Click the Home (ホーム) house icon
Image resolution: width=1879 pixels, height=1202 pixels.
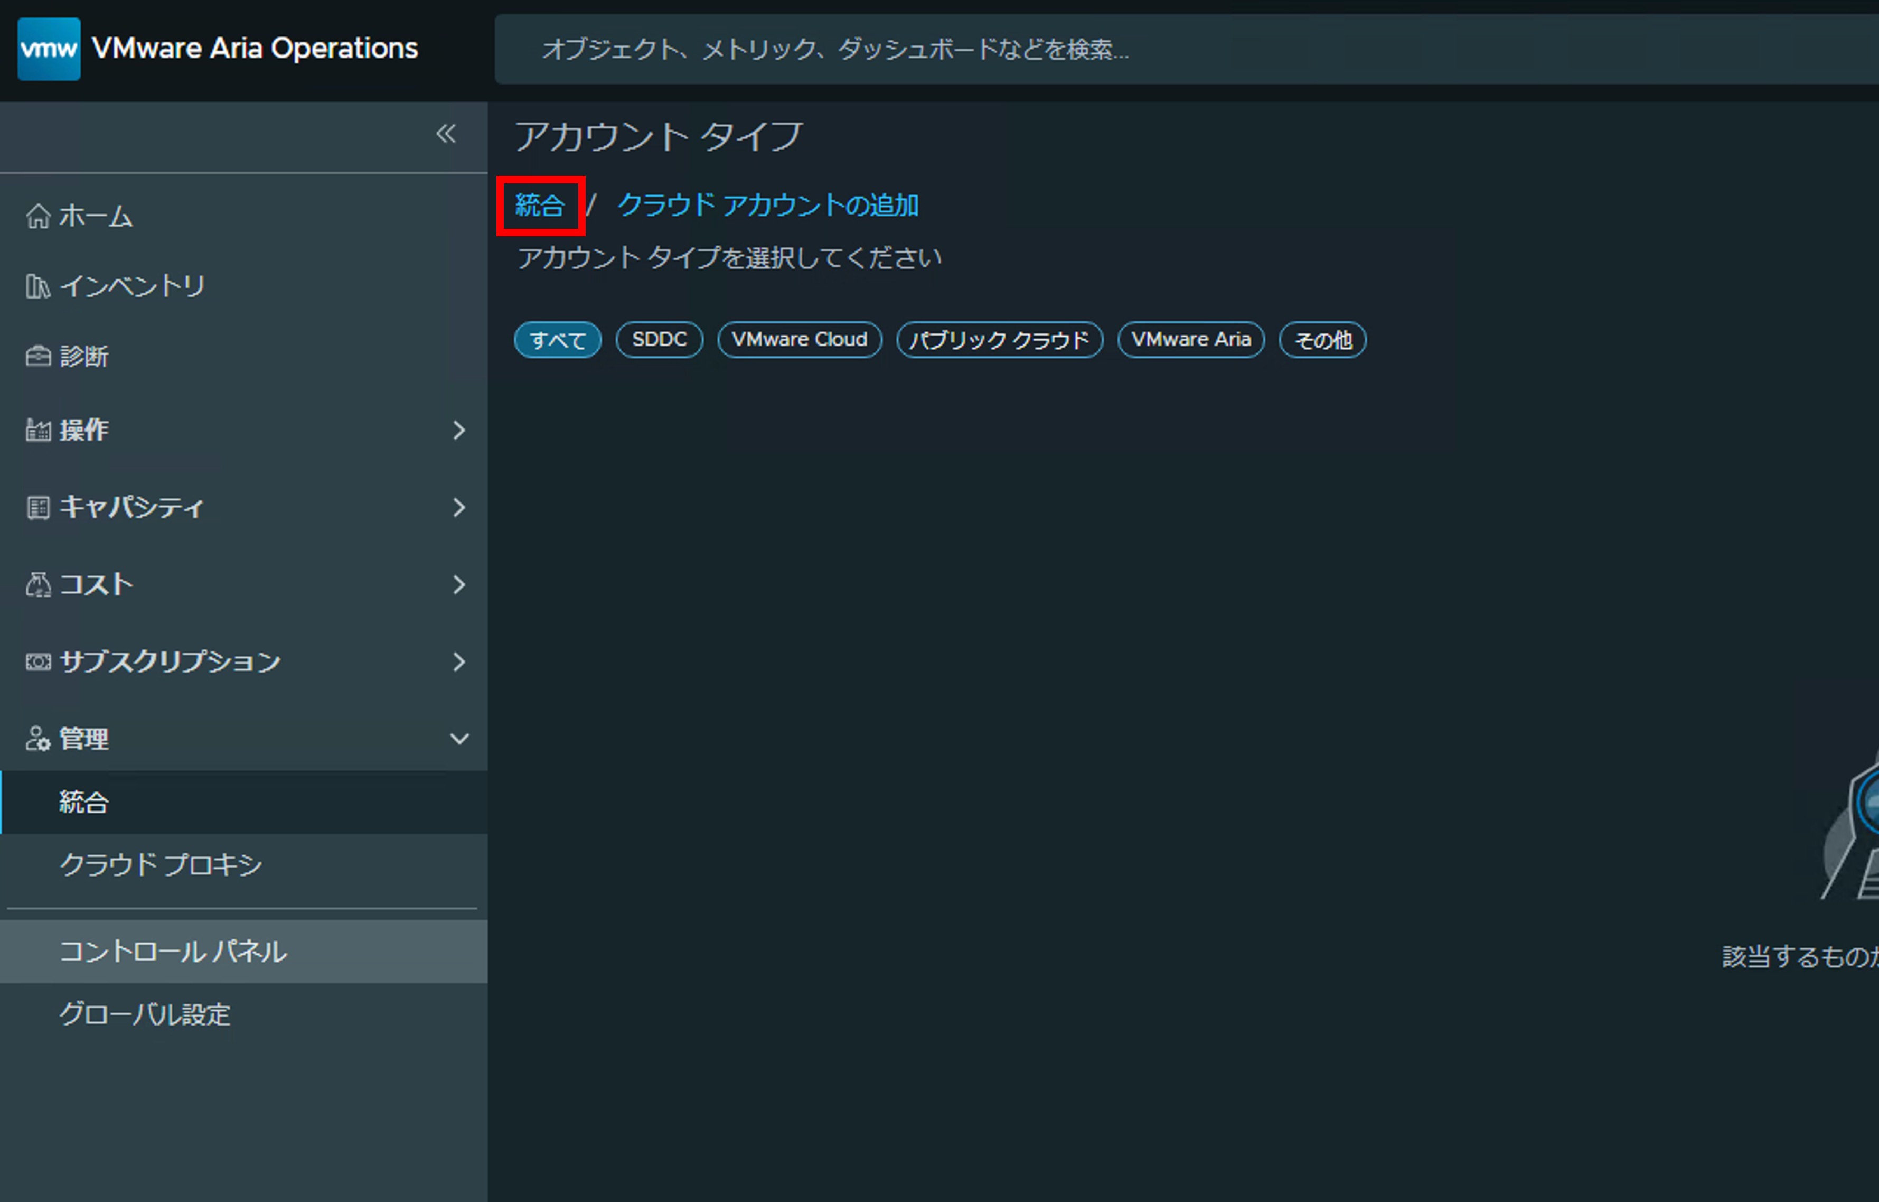pos(37,216)
